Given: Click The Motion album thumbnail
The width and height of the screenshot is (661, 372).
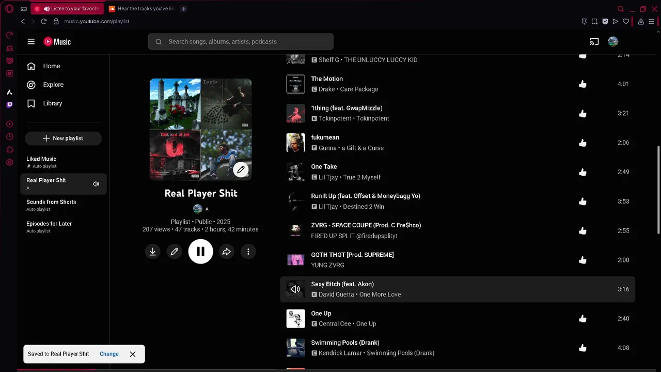Looking at the screenshot, I should 296,84.
